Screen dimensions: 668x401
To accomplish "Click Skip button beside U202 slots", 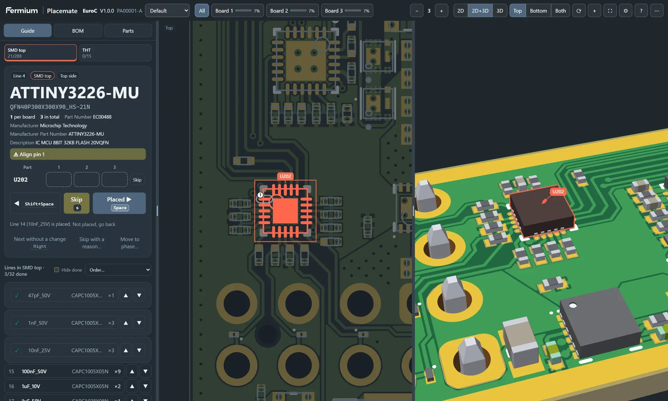I will (137, 180).
